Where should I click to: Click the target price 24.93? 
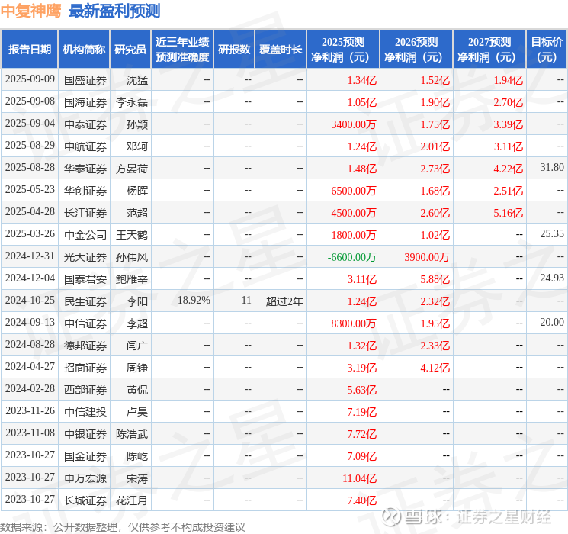coord(552,278)
